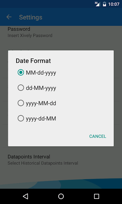Click the Date Format dialog title

tap(33, 61)
